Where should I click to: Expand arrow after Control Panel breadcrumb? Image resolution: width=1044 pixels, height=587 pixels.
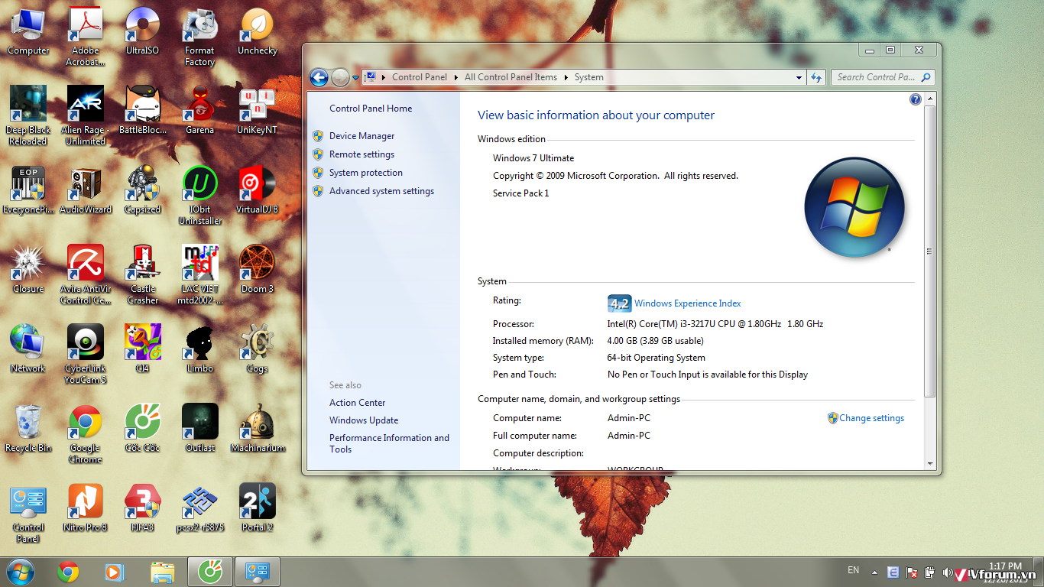tap(456, 77)
